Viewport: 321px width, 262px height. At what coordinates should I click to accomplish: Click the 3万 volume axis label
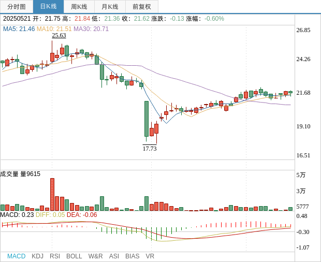[301, 191]
